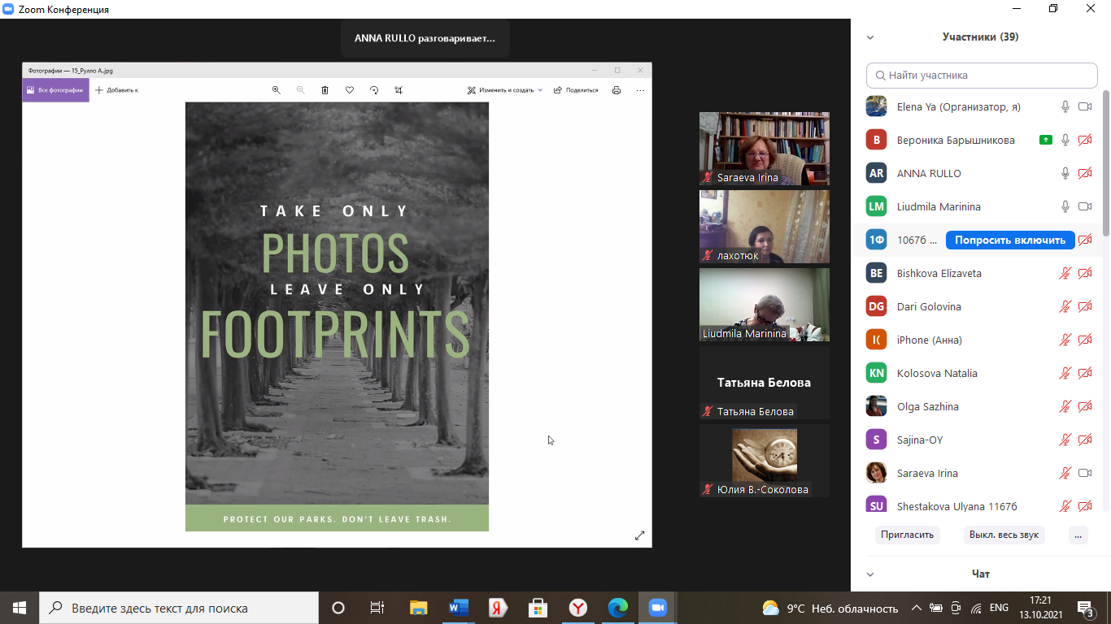
Task: Click the delete trash can icon
Action: coord(325,90)
